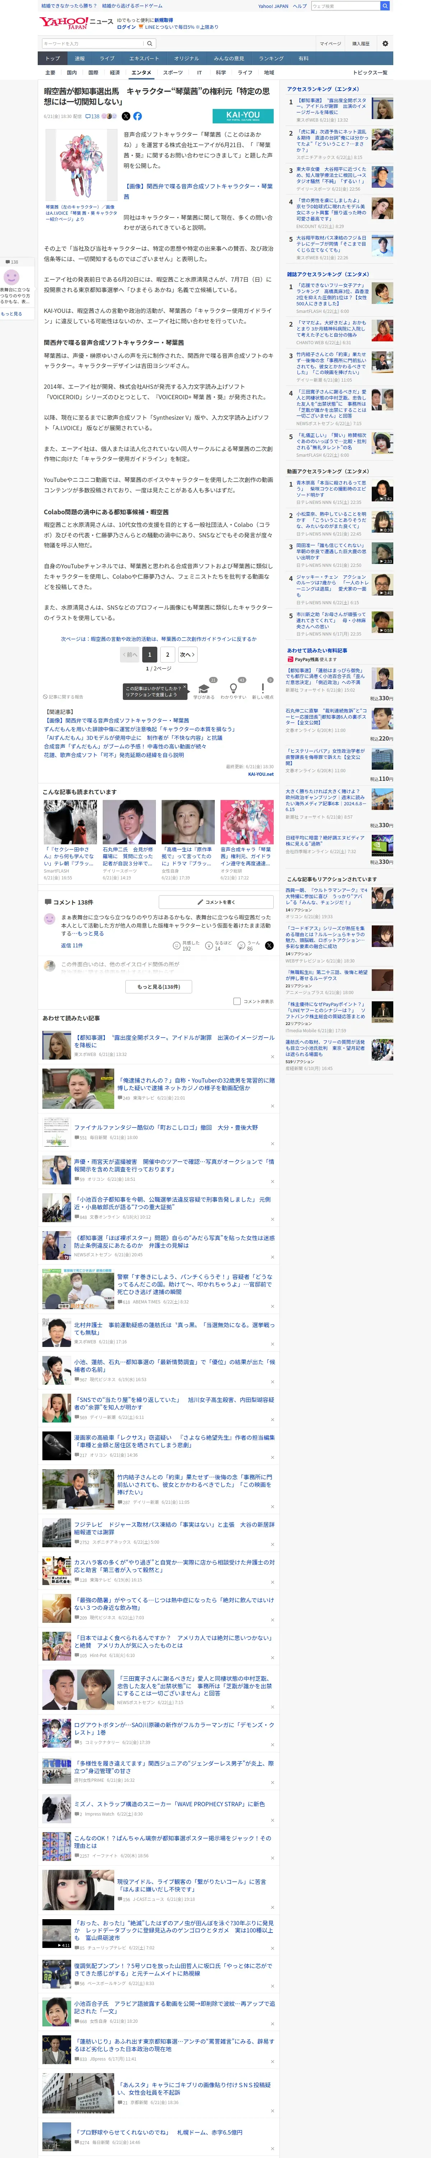Play video ranking #1 青木崇高 clip

(x=382, y=492)
